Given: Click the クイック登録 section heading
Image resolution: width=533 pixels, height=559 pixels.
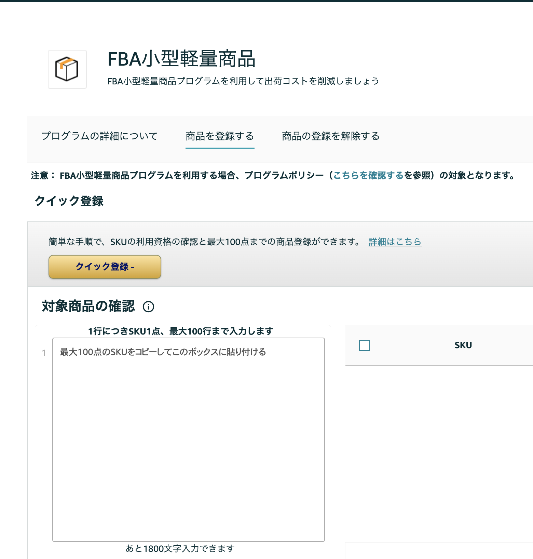Looking at the screenshot, I should [x=69, y=201].
